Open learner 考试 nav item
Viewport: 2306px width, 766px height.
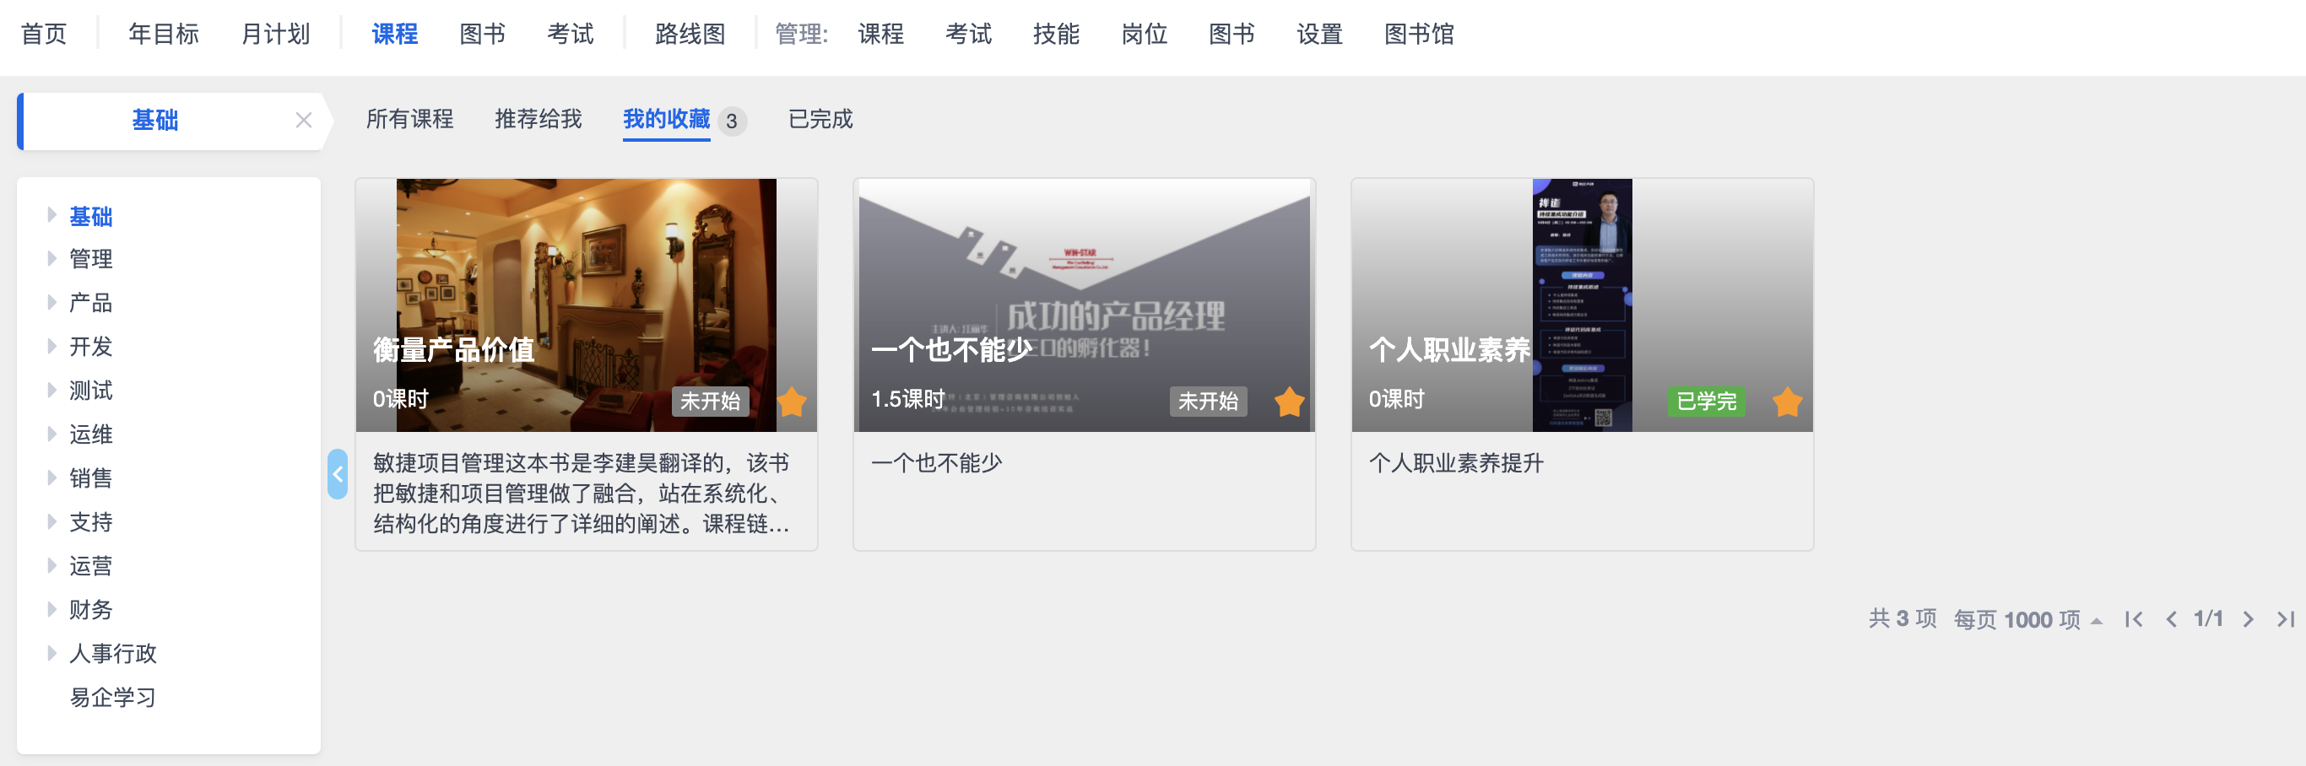(571, 34)
